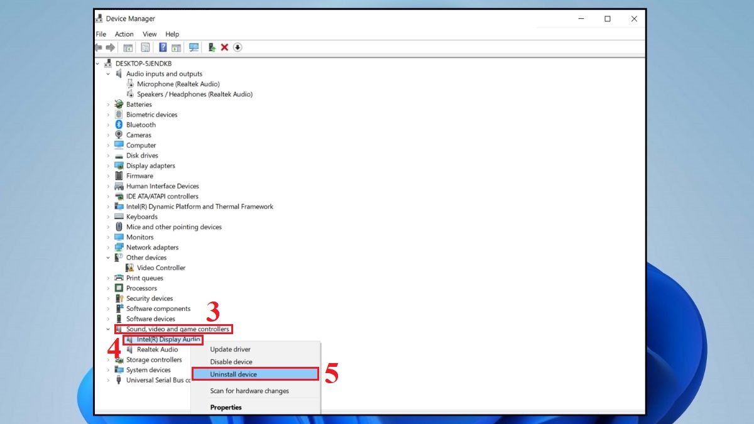Image resolution: width=754 pixels, height=424 pixels.
Task: Select Mice and other pointing devices row
Action: [174, 227]
